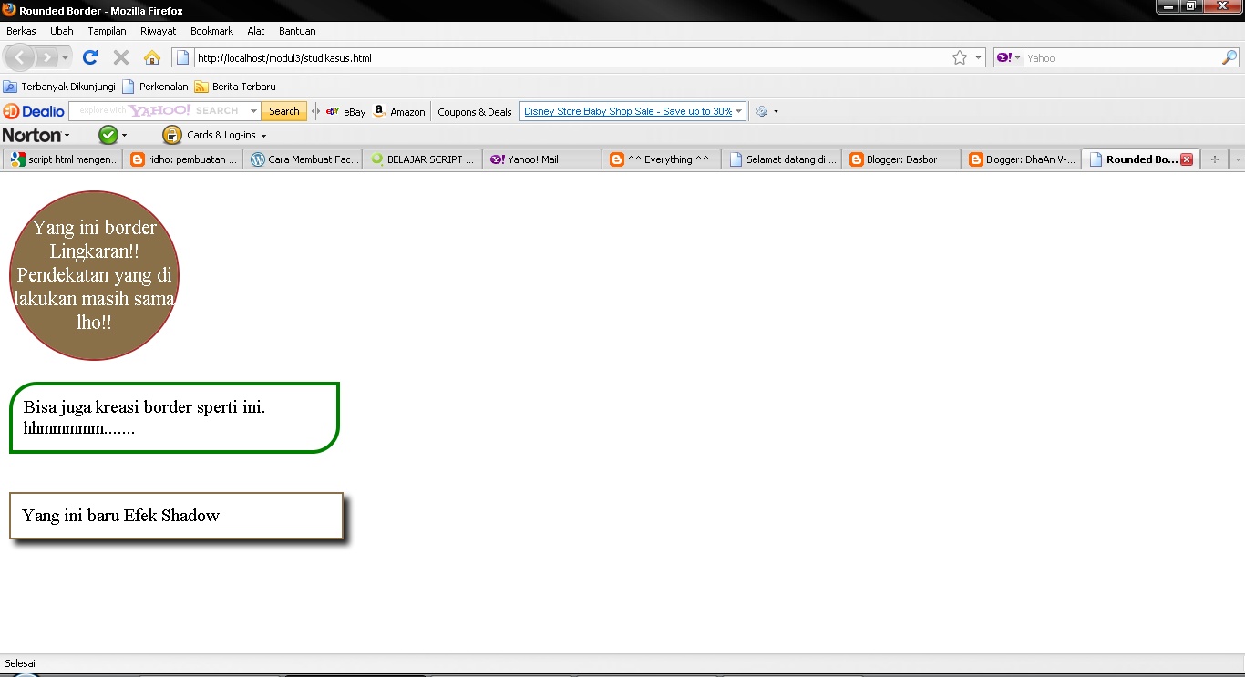Open the Berkas menu
This screenshot has height=677, width=1245.
tap(21, 31)
